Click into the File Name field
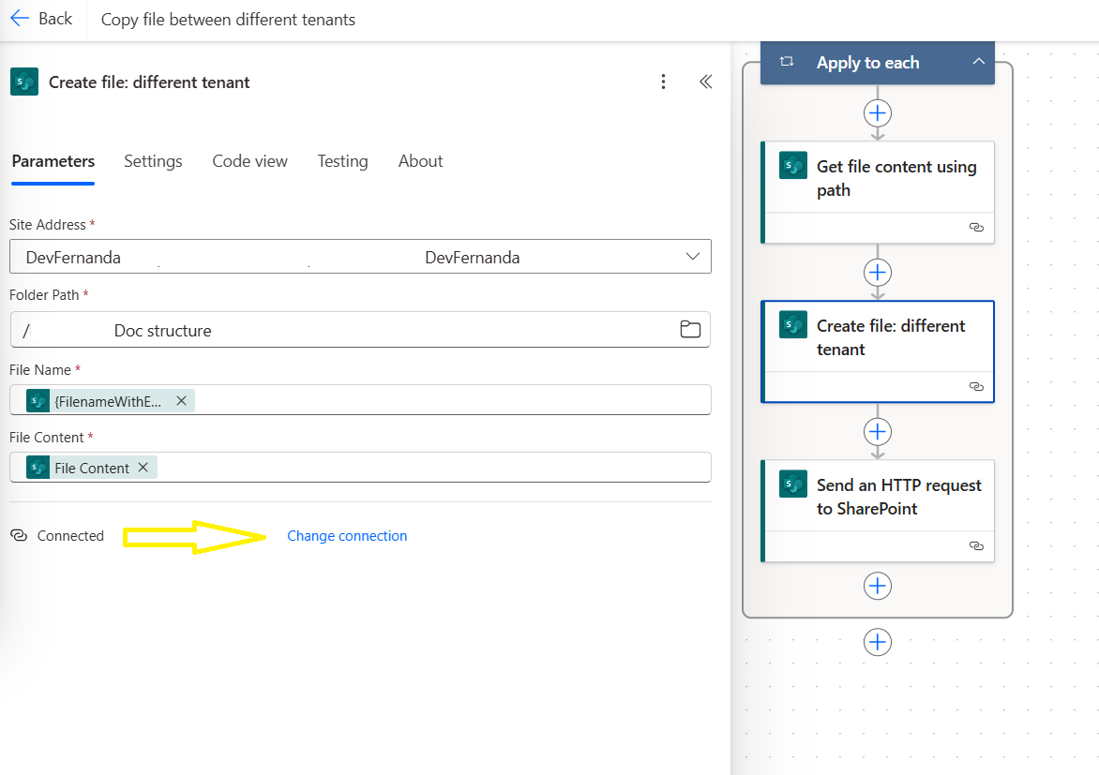The width and height of the screenshot is (1099, 775). pos(360,399)
